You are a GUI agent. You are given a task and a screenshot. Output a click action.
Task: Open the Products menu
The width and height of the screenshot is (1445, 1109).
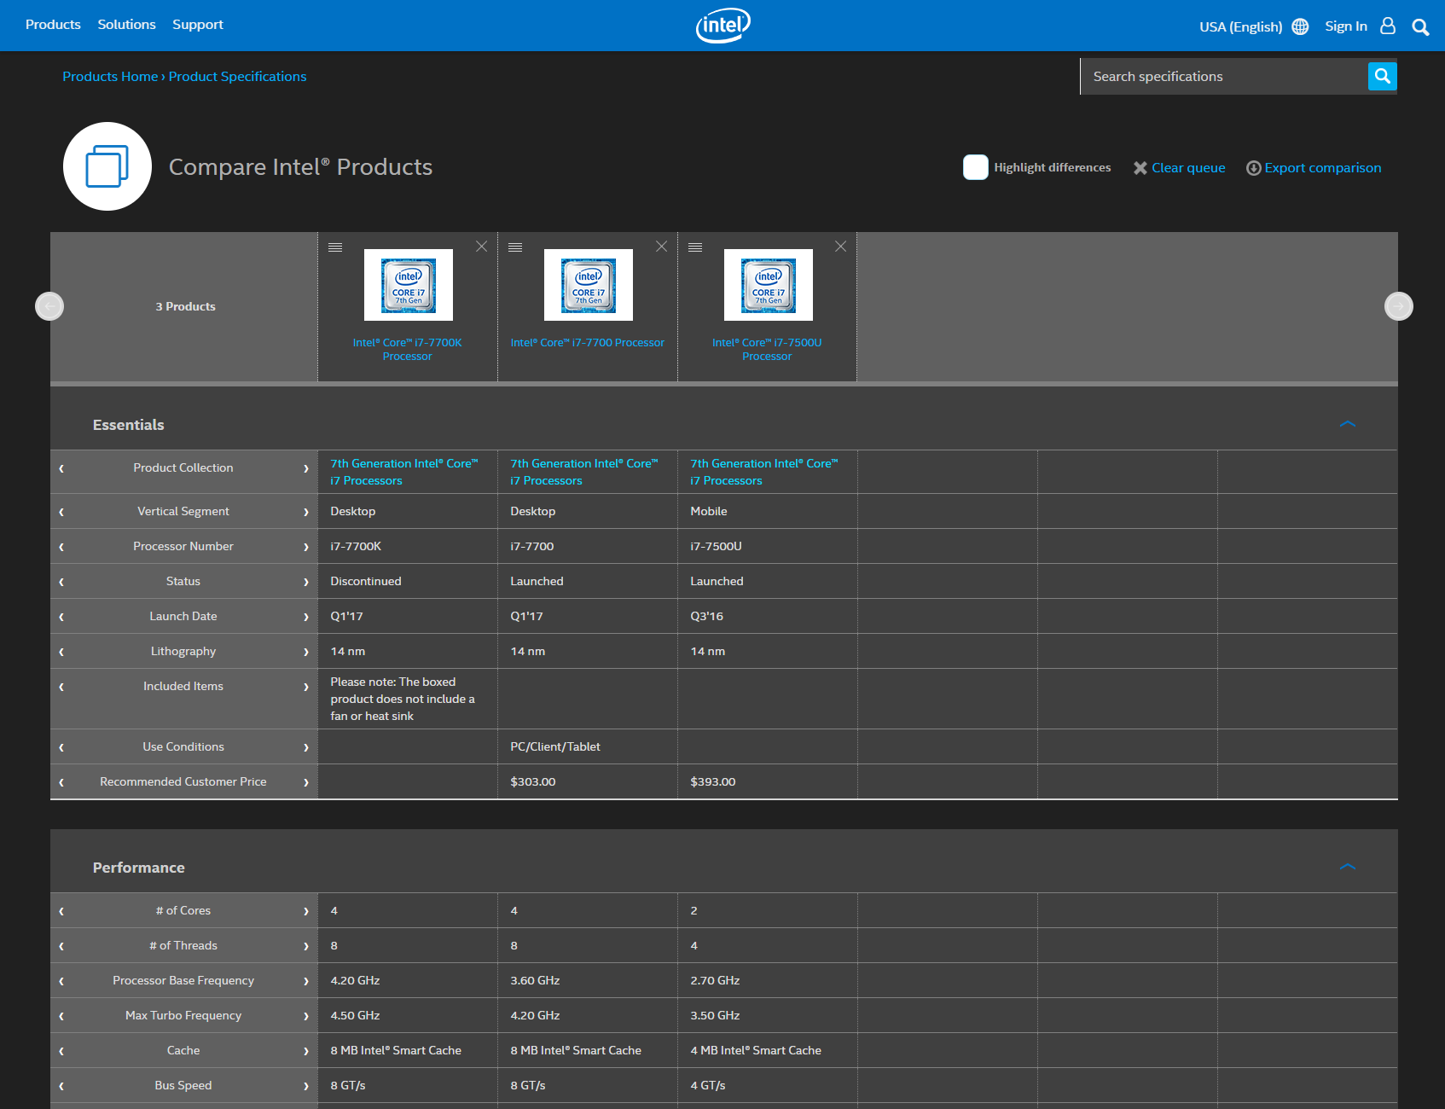[x=53, y=25]
